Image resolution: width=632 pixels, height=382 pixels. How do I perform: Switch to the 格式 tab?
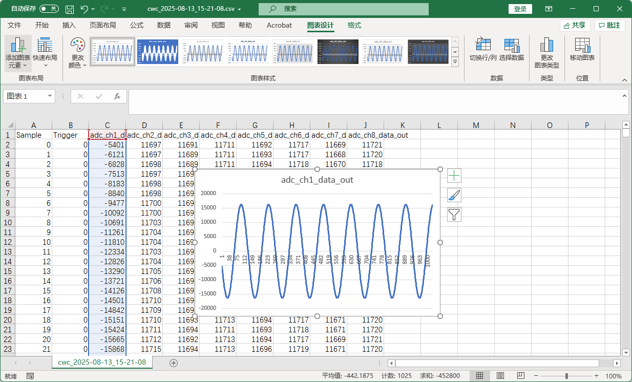(354, 25)
